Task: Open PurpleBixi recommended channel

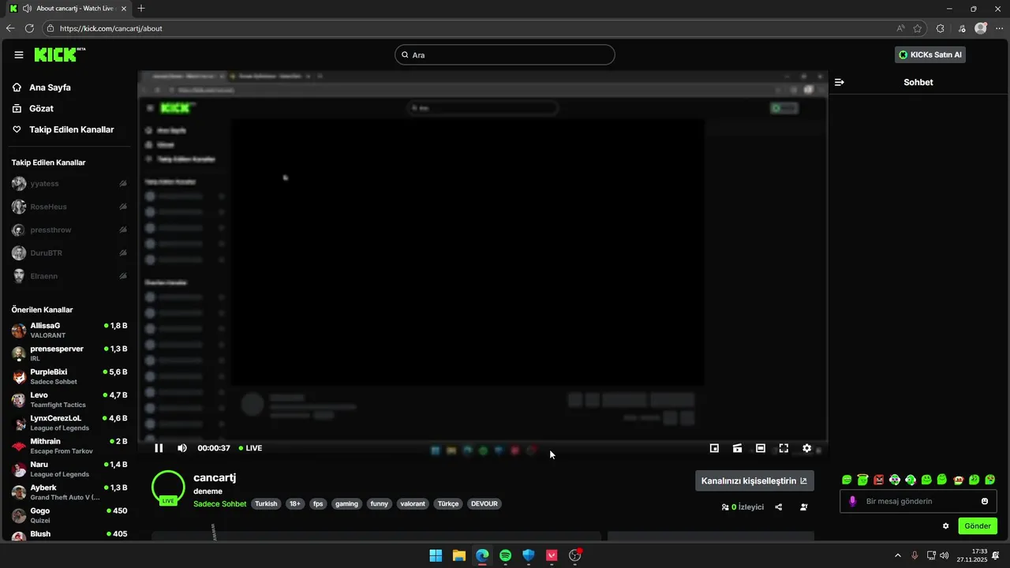Action: coord(69,376)
